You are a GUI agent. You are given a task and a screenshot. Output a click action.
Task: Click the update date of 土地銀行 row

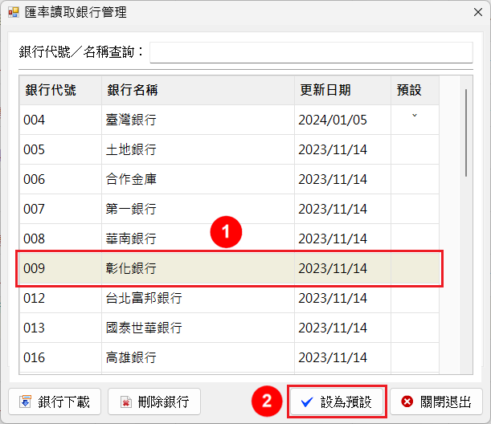pyautogui.click(x=342, y=149)
